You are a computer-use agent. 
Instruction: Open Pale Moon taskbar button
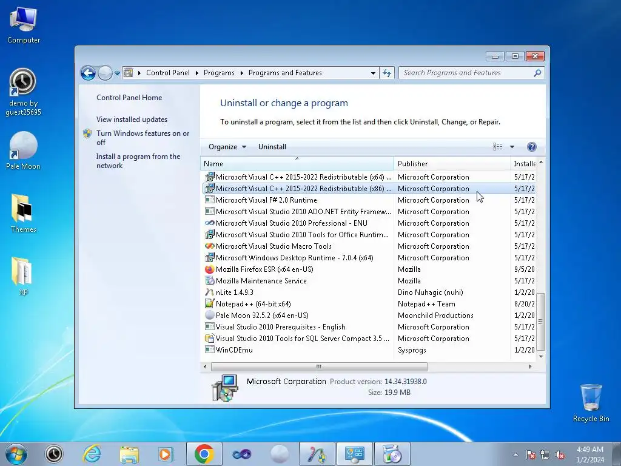(x=279, y=454)
